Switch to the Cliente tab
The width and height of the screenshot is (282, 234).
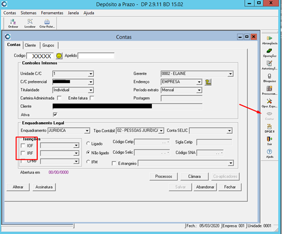[x=30, y=45]
